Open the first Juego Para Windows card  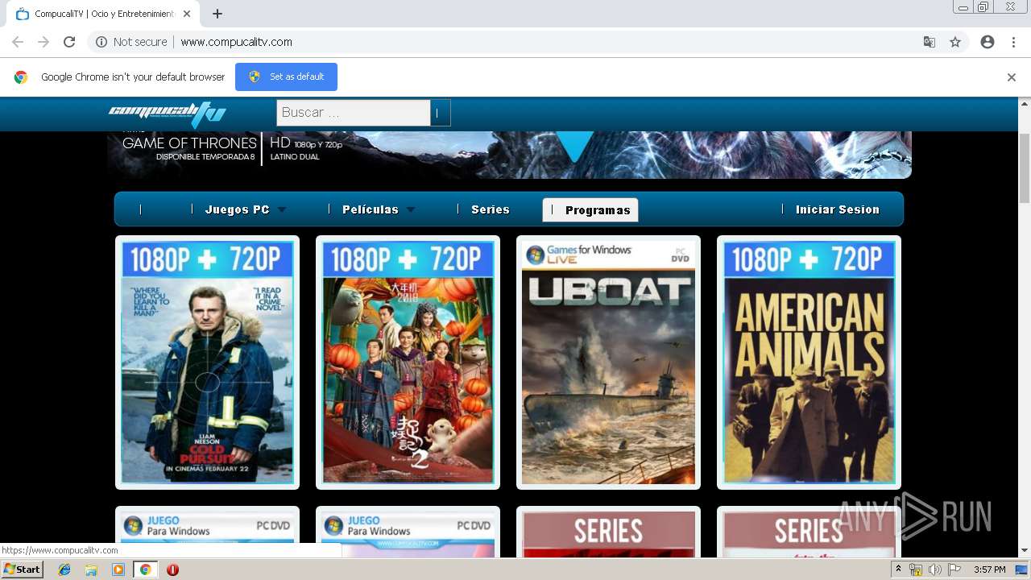[x=207, y=532]
